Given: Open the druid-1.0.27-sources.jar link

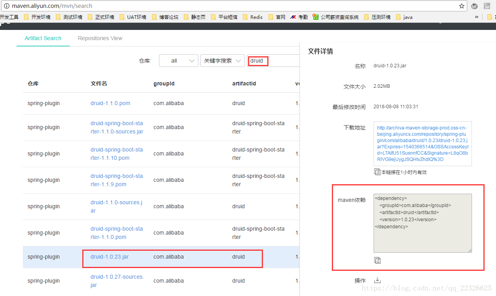Looking at the screenshot, I should (x=117, y=281).
